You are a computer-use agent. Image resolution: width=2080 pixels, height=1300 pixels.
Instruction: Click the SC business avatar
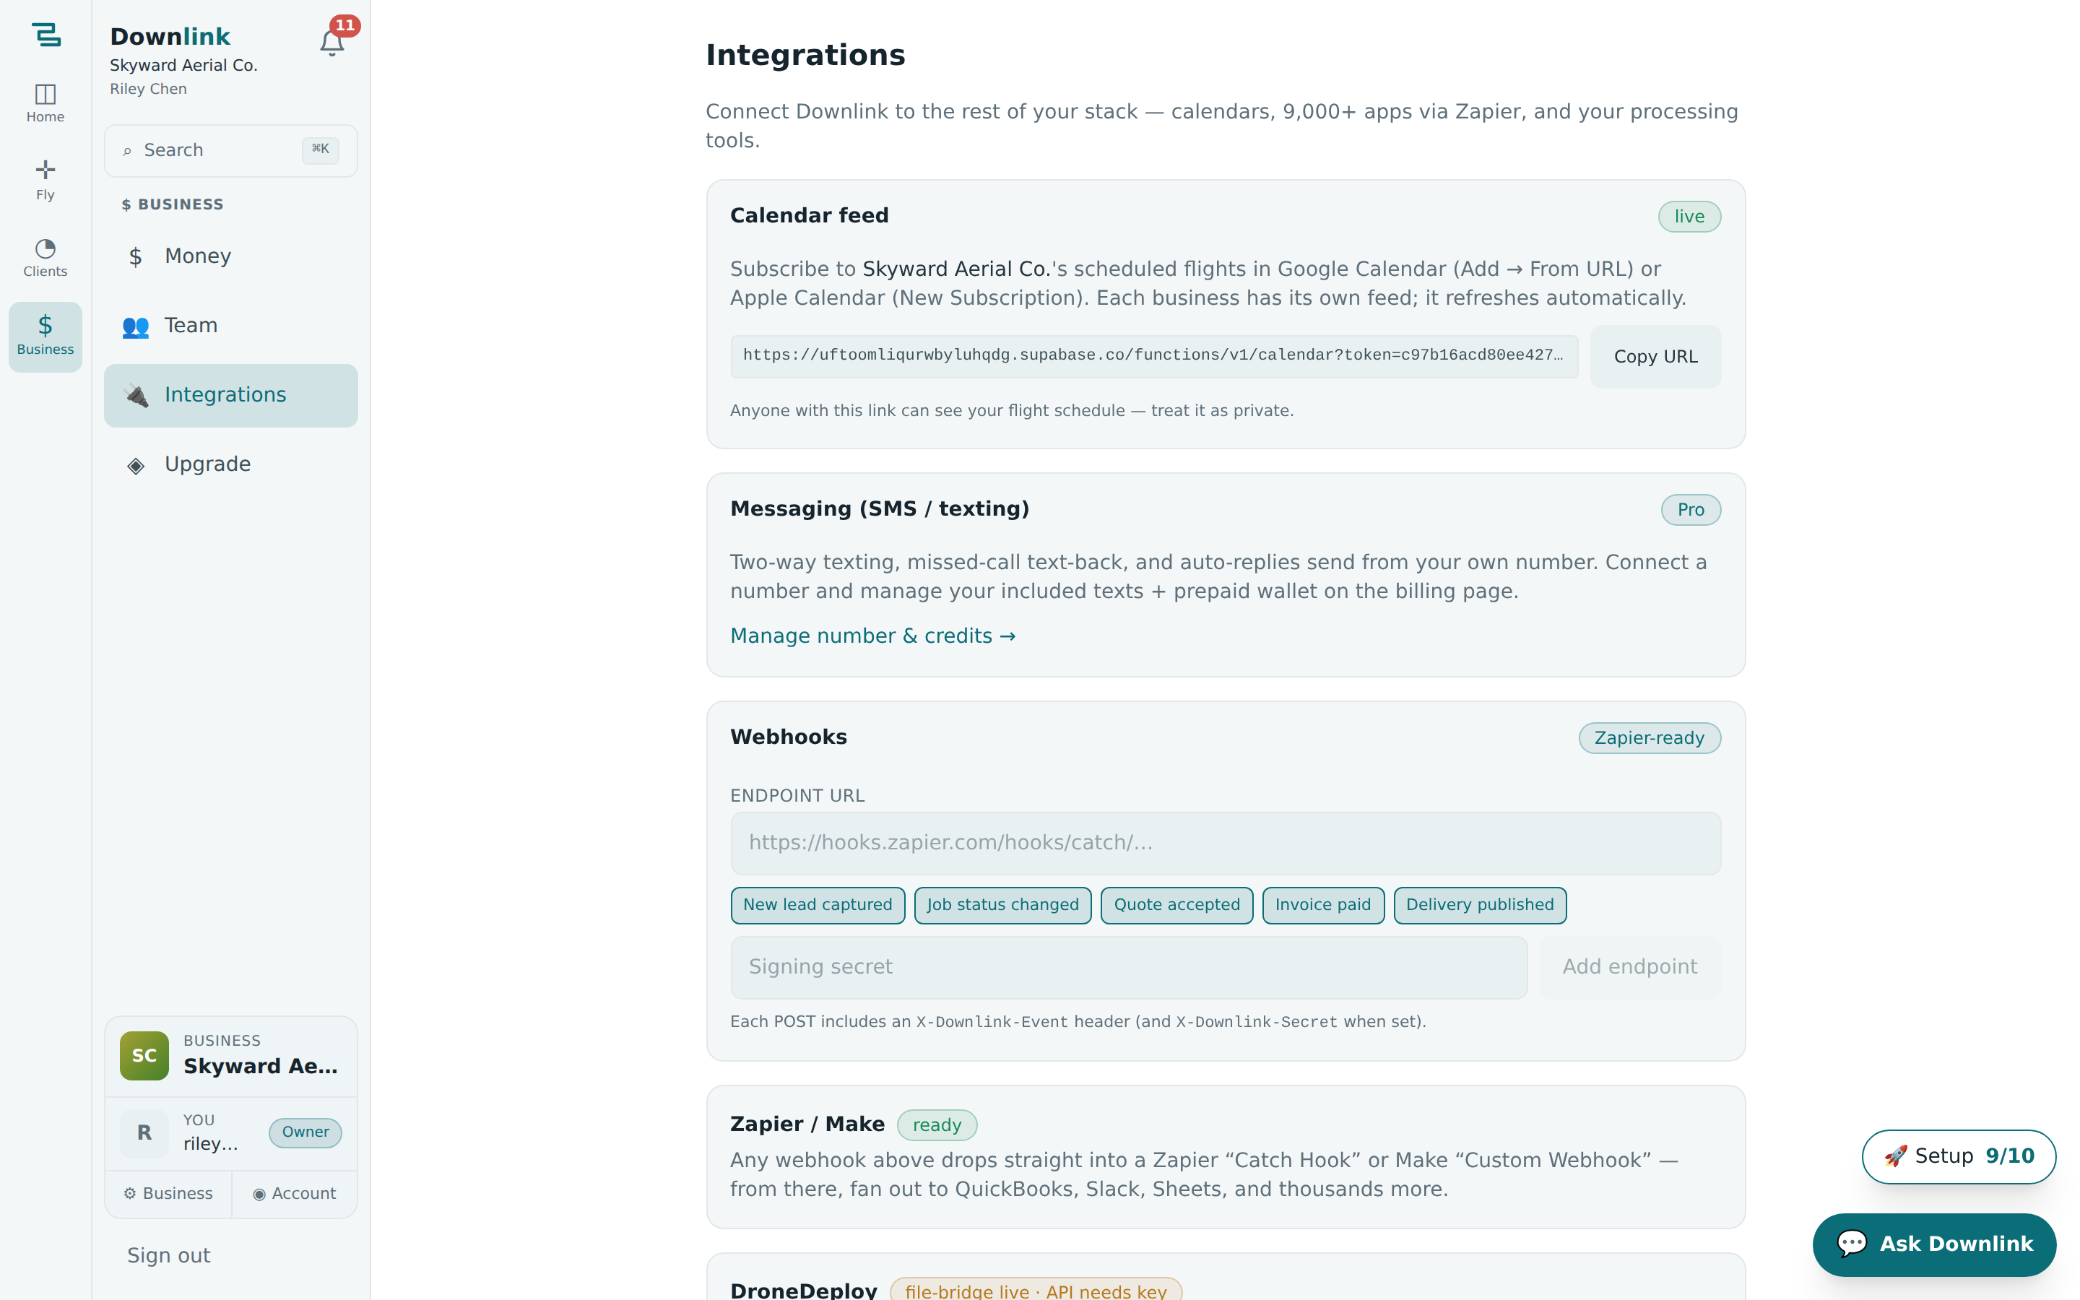[x=144, y=1056]
